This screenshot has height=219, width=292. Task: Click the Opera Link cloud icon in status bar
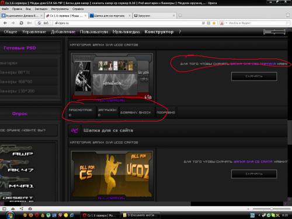13,208
